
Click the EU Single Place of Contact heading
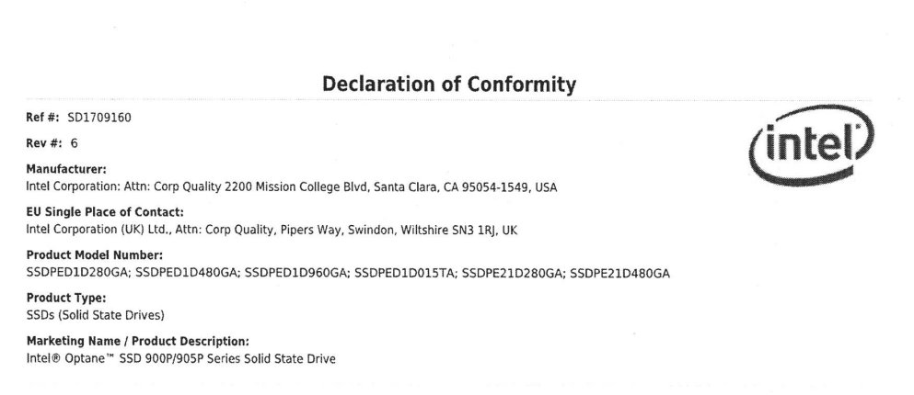point(105,212)
